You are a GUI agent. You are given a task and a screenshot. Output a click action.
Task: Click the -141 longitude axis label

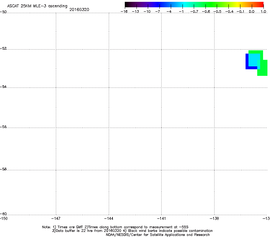point(161,218)
